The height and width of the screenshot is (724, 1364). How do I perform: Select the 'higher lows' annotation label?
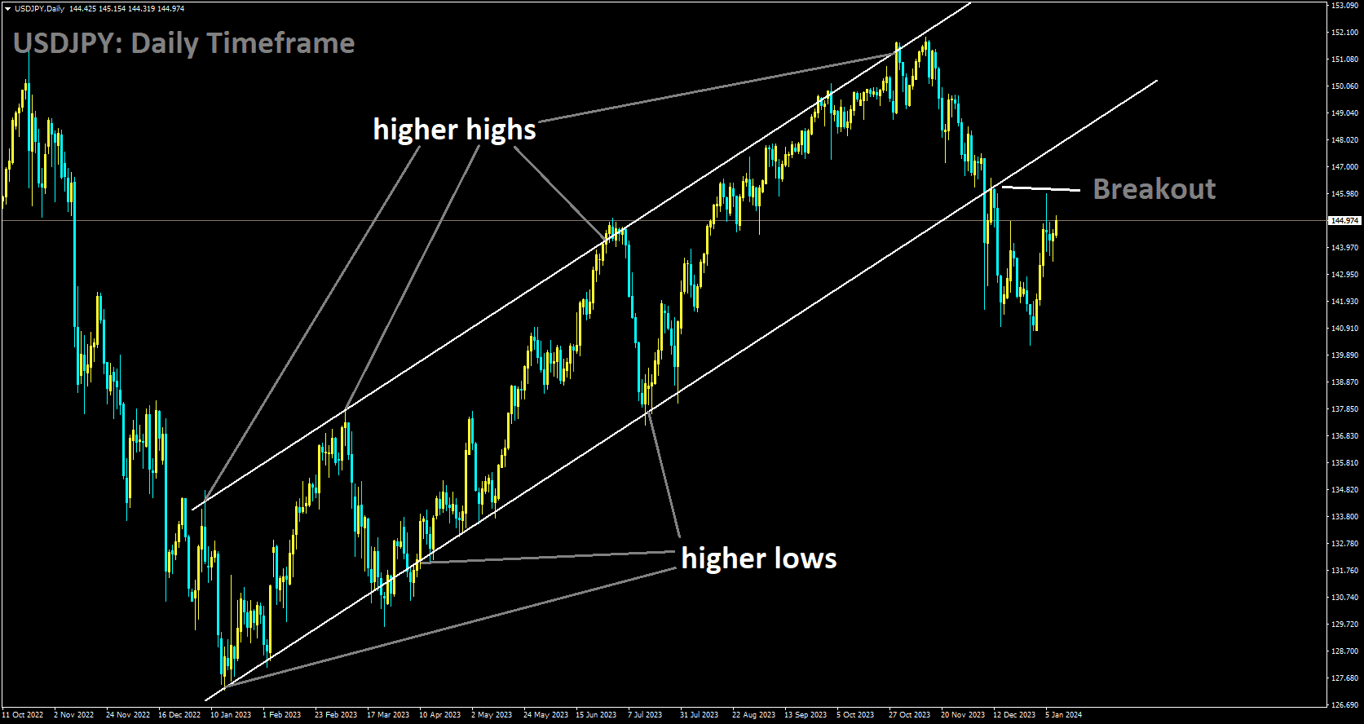pyautogui.click(x=759, y=558)
